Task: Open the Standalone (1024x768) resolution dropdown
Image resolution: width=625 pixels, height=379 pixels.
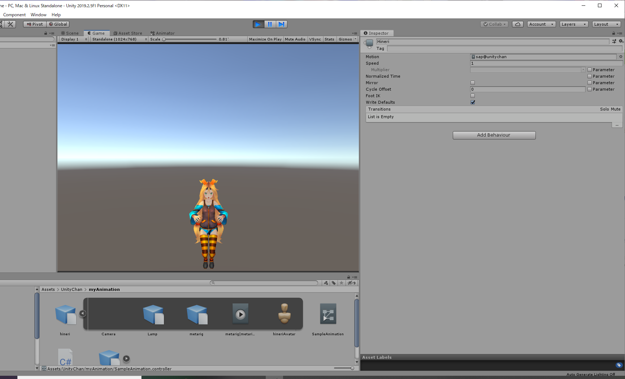Action: pos(119,39)
